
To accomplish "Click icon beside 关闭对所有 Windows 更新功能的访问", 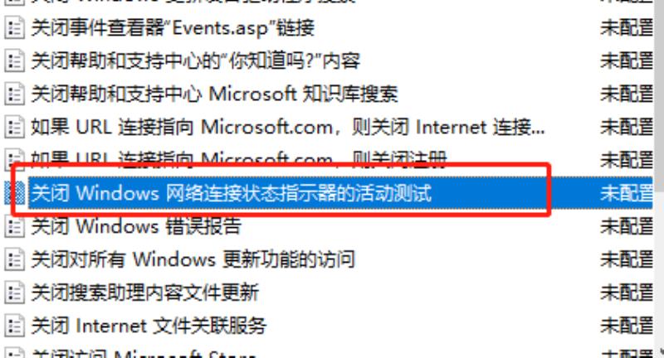I will (14, 259).
